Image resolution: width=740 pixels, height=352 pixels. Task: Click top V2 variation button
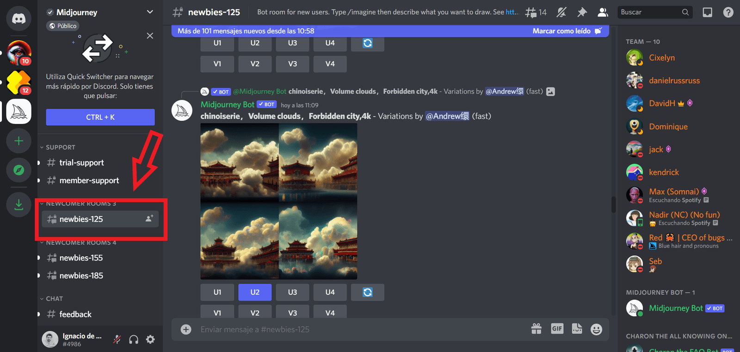point(255,64)
